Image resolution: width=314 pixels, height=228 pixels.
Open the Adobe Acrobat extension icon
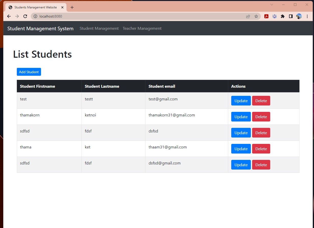[266, 16]
